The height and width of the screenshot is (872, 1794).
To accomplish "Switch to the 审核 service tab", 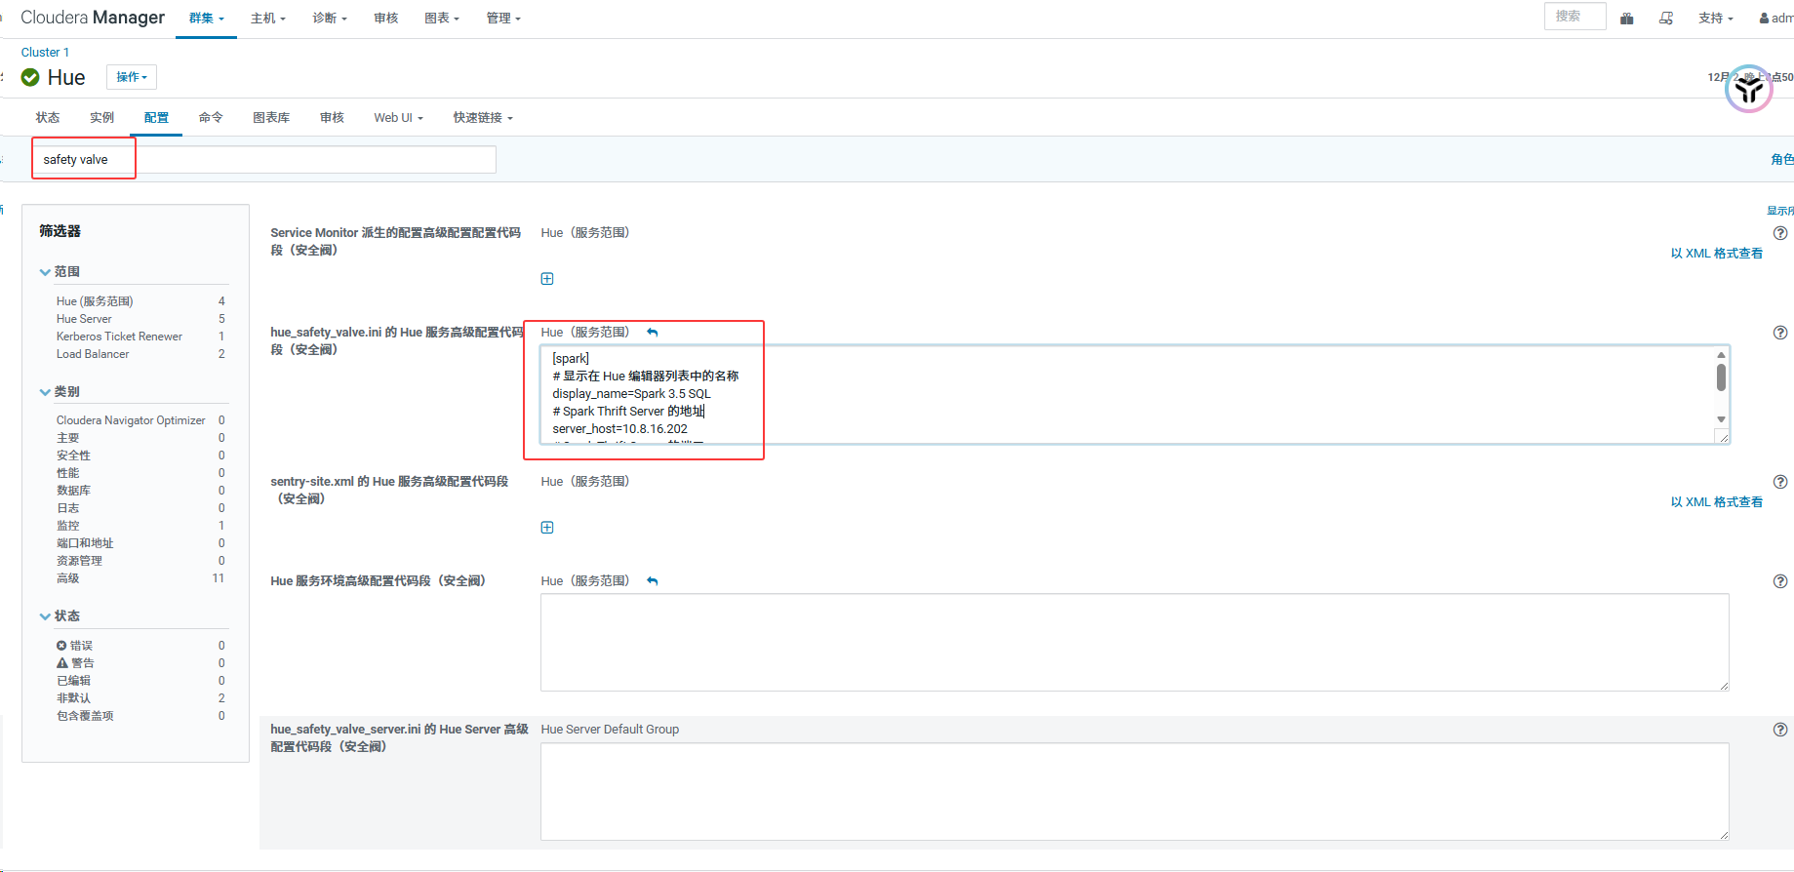I will pyautogui.click(x=332, y=118).
